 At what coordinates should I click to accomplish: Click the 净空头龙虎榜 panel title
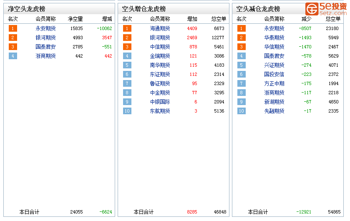27,9
